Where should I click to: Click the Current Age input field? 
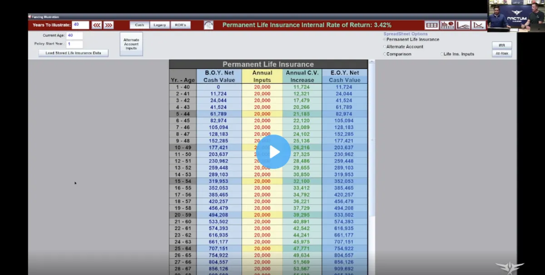click(x=74, y=35)
